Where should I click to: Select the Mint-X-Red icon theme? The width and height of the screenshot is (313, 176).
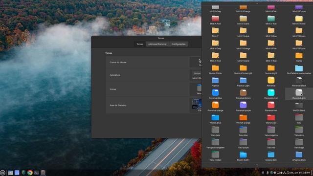215,20
